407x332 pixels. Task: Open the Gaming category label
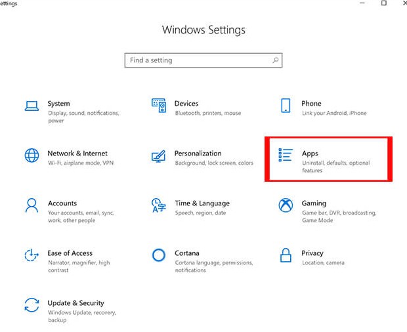[314, 203]
